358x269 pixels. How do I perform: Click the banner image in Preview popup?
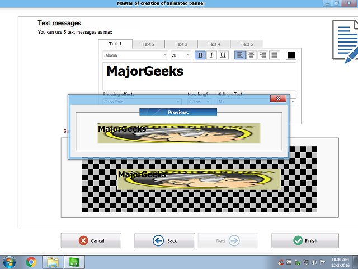tap(179, 133)
